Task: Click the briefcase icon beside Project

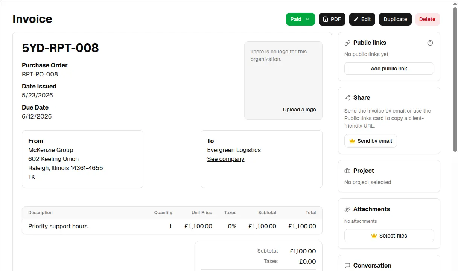Action: coord(347,171)
